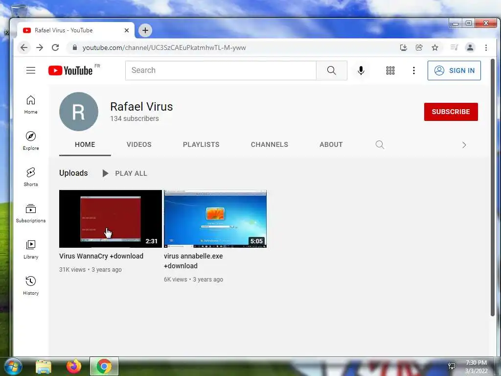The height and width of the screenshot is (376, 501).
Task: Click the 134 subscribers text
Action: coord(135,118)
